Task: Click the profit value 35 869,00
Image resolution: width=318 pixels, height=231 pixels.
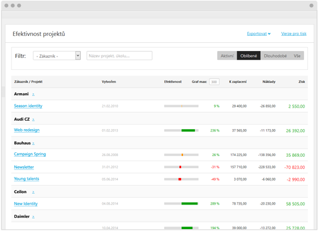Action: [295, 155]
